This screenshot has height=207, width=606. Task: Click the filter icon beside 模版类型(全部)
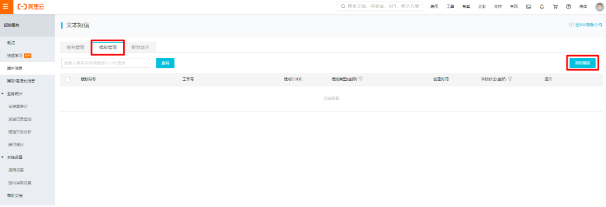(x=361, y=79)
